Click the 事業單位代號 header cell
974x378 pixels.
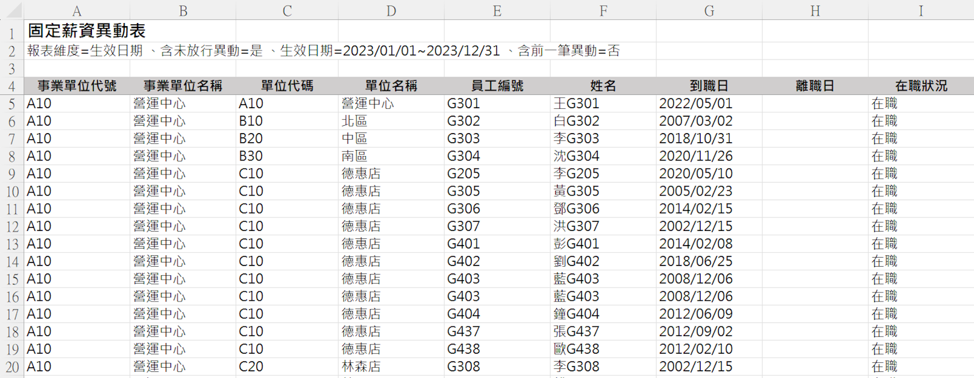(77, 86)
